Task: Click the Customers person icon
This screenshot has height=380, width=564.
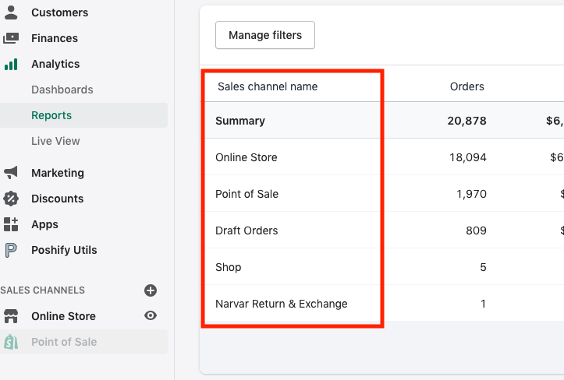Action: (x=11, y=12)
